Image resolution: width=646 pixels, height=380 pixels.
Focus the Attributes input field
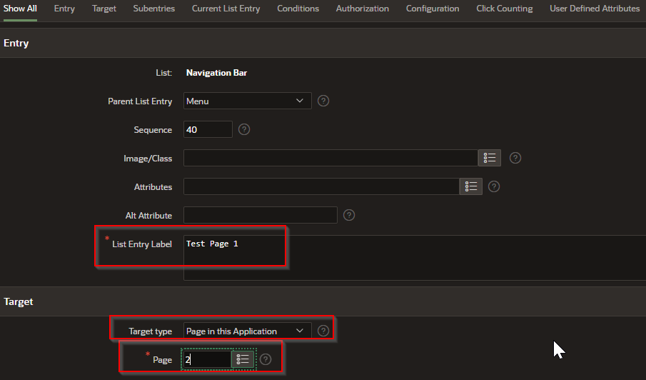[x=321, y=186]
